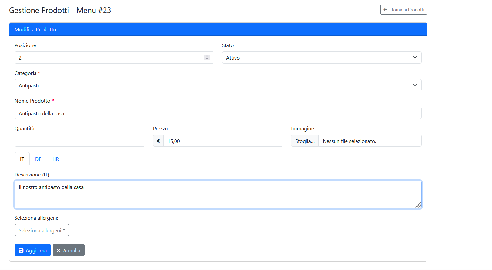The image size is (492, 270).
Task: Expand the Categoria dropdown showing Antipasti
Action: 218,85
